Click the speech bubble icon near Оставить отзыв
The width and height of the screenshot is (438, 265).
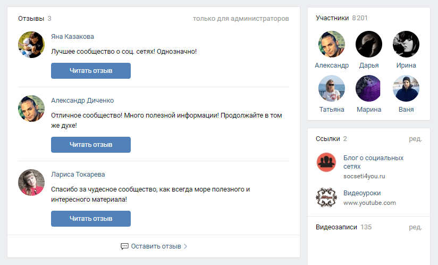click(124, 246)
